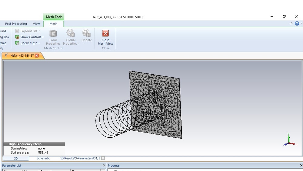Click the Surface area value 552148
The image size is (303, 171).
(43, 153)
